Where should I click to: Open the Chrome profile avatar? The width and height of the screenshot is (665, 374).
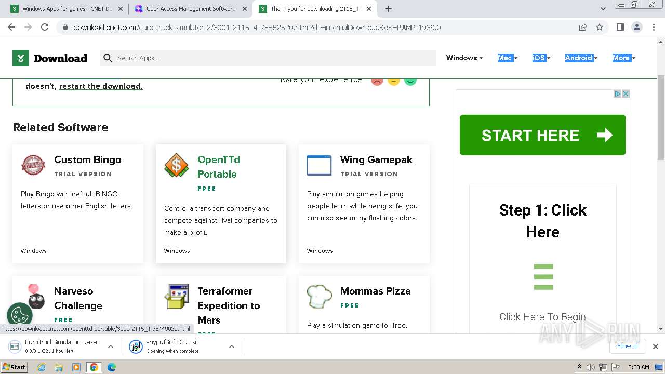click(636, 27)
